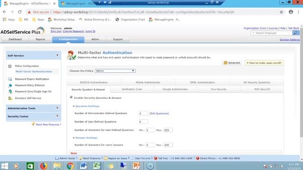Switch to the Support tab
The width and height of the screenshot is (303, 170).
coord(118,39)
